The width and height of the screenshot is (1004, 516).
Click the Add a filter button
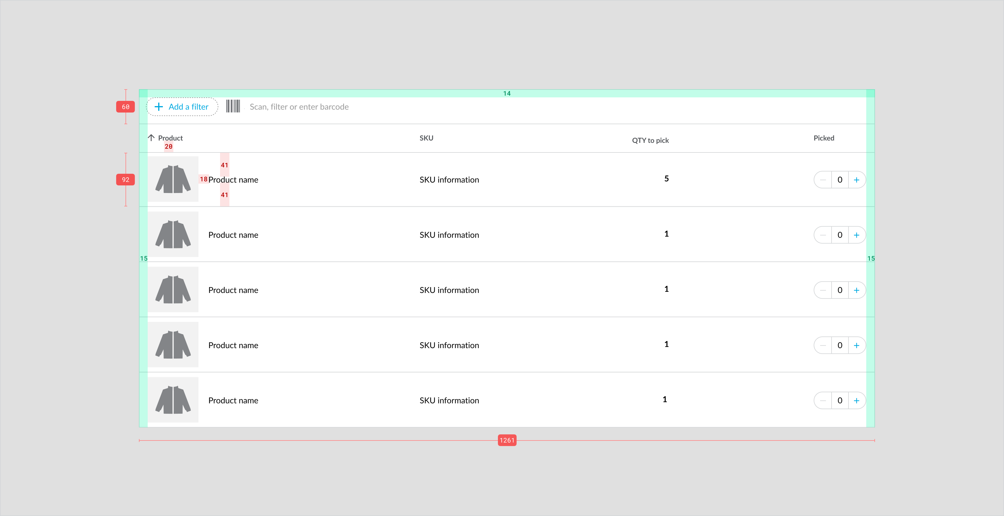click(x=182, y=107)
